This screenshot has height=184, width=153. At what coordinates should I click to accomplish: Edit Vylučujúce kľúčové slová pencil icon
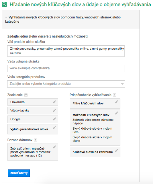[54, 128]
